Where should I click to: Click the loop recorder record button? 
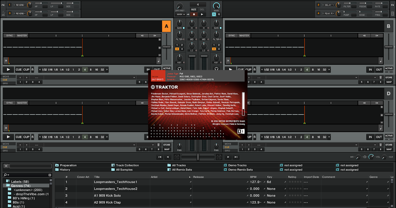(x=194, y=14)
